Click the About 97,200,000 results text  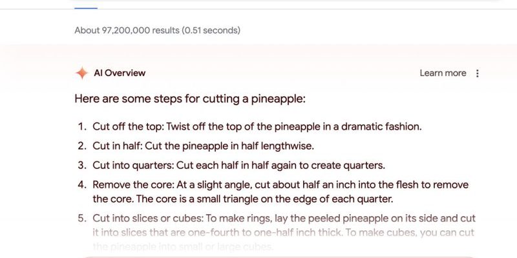point(127,30)
